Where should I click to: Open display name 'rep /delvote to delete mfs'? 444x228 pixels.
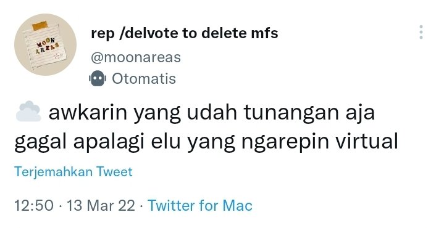[185, 34]
